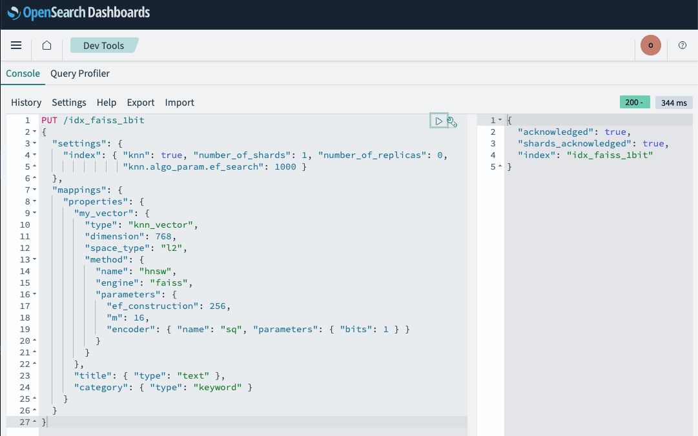Open the user avatar menu
The width and height of the screenshot is (698, 436).
pos(650,45)
